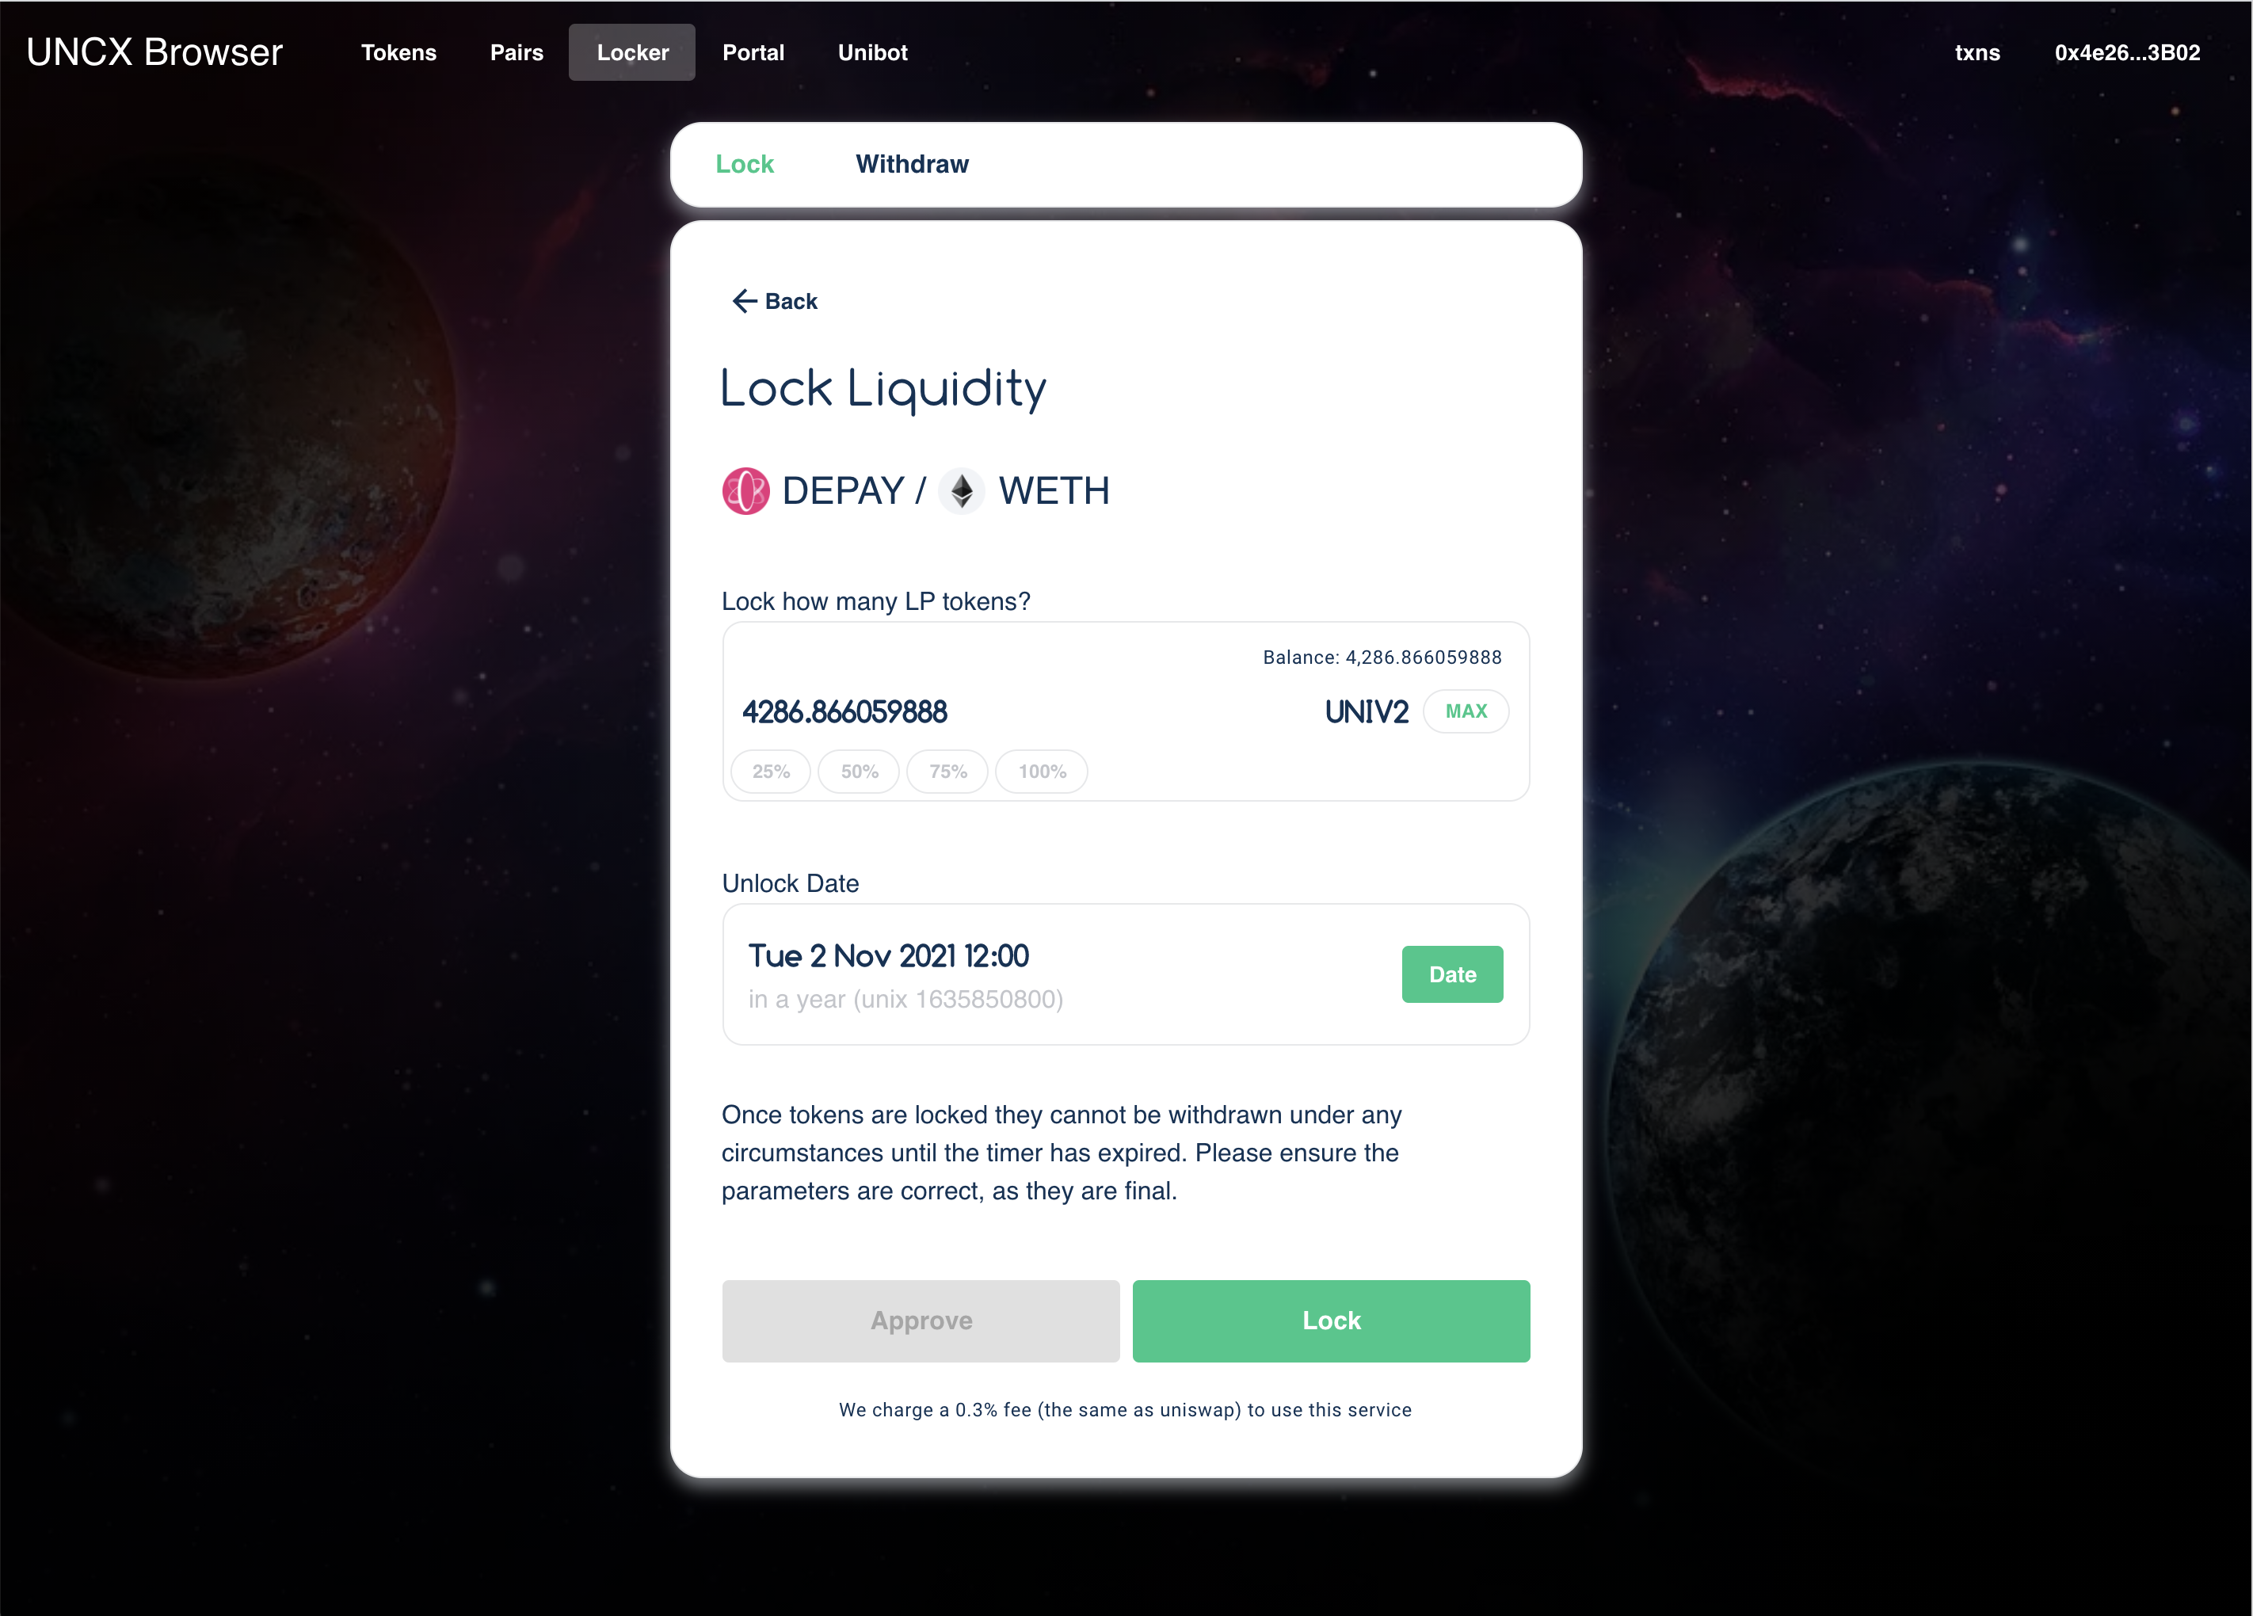2253x1616 pixels.
Task: Open the Tokens menu item
Action: (398, 52)
